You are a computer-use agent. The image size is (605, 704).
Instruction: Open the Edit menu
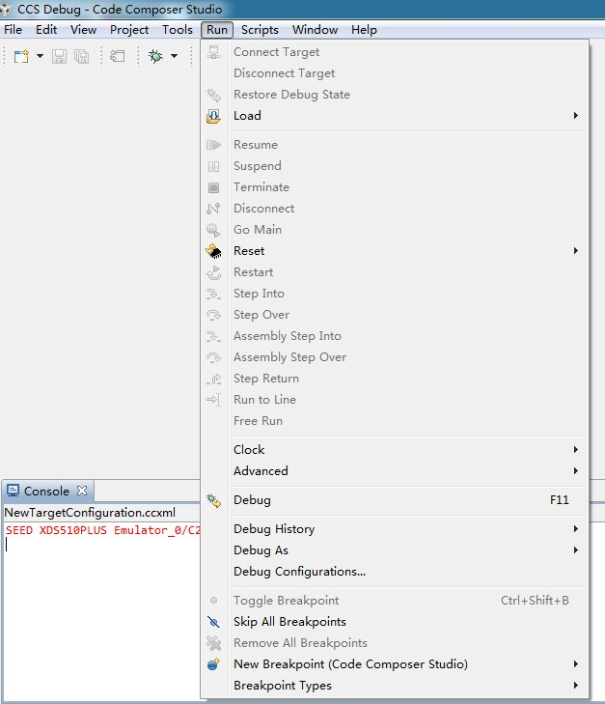[46, 30]
